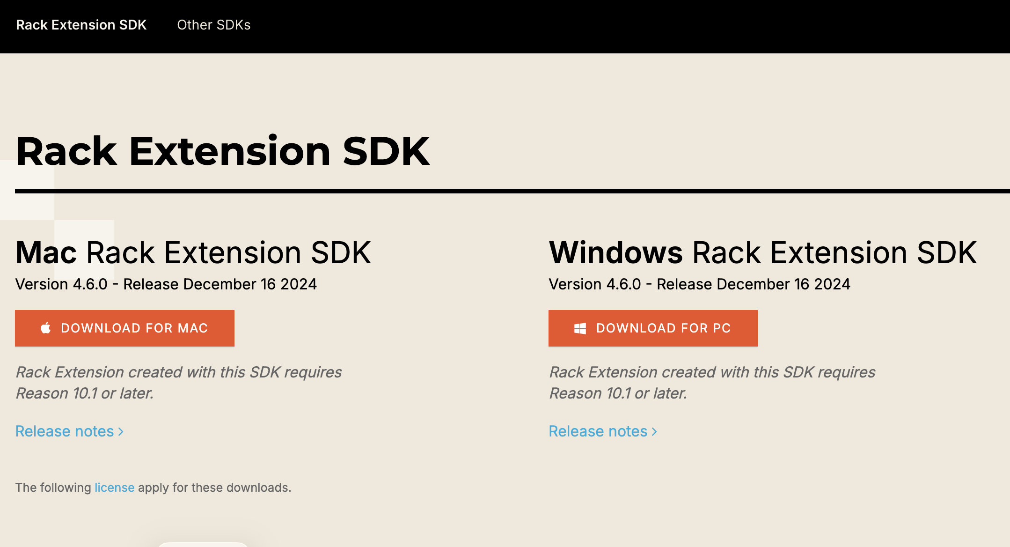1010x547 pixels.
Task: Click the Apple logo on the Mac download button
Action: tap(46, 328)
